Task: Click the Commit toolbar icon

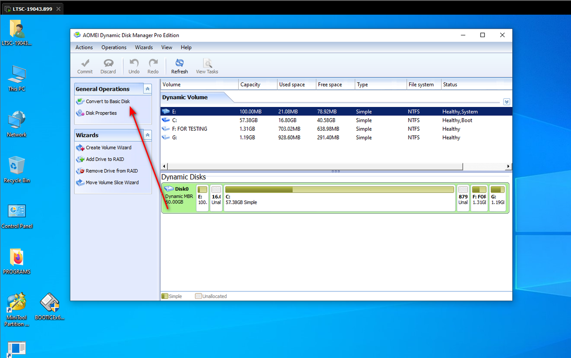Action: coord(85,63)
